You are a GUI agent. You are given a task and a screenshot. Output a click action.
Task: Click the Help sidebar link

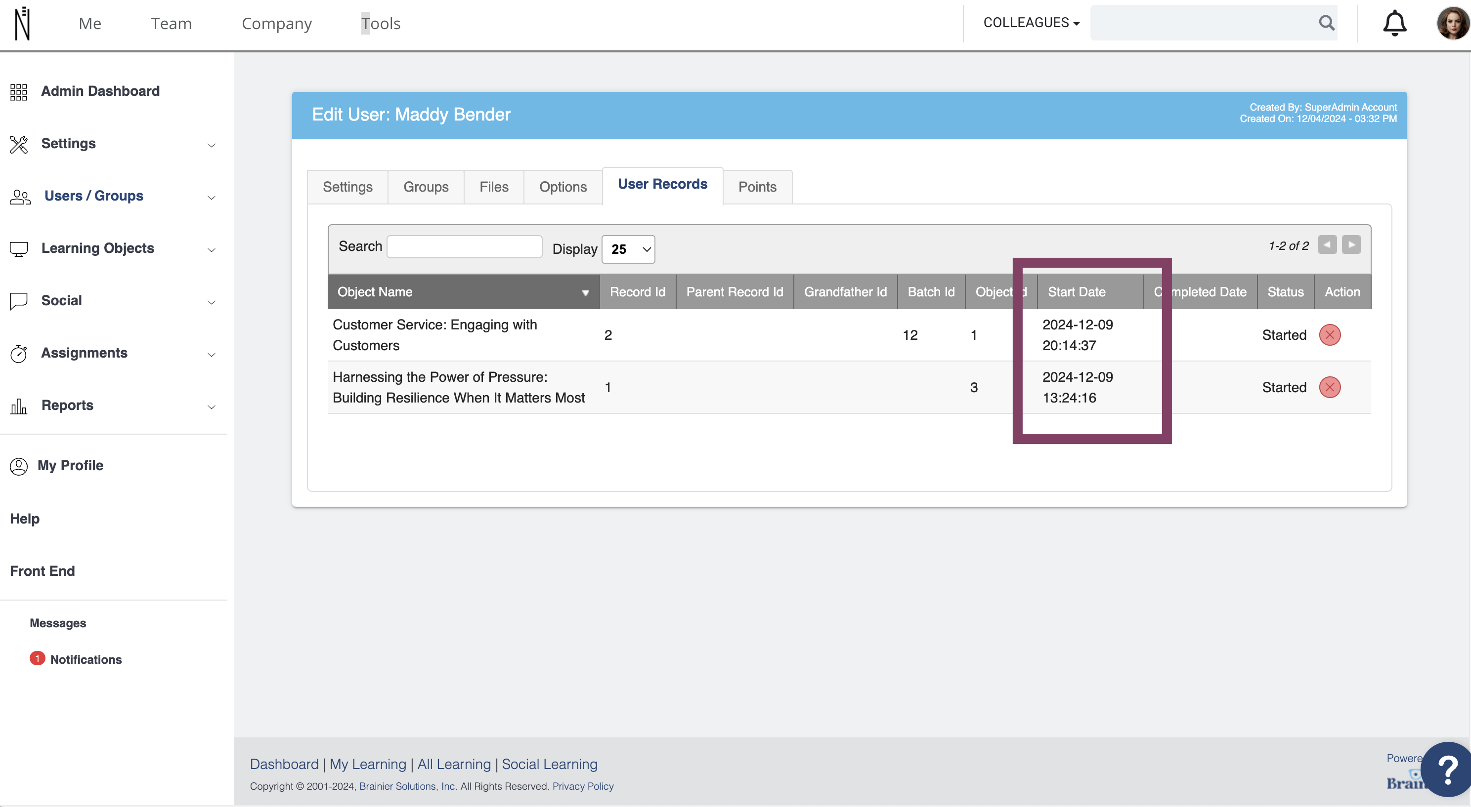[25, 519]
